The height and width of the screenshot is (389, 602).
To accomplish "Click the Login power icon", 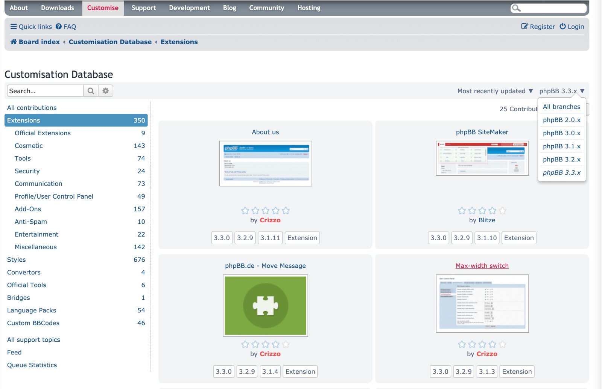I will pyautogui.click(x=562, y=27).
